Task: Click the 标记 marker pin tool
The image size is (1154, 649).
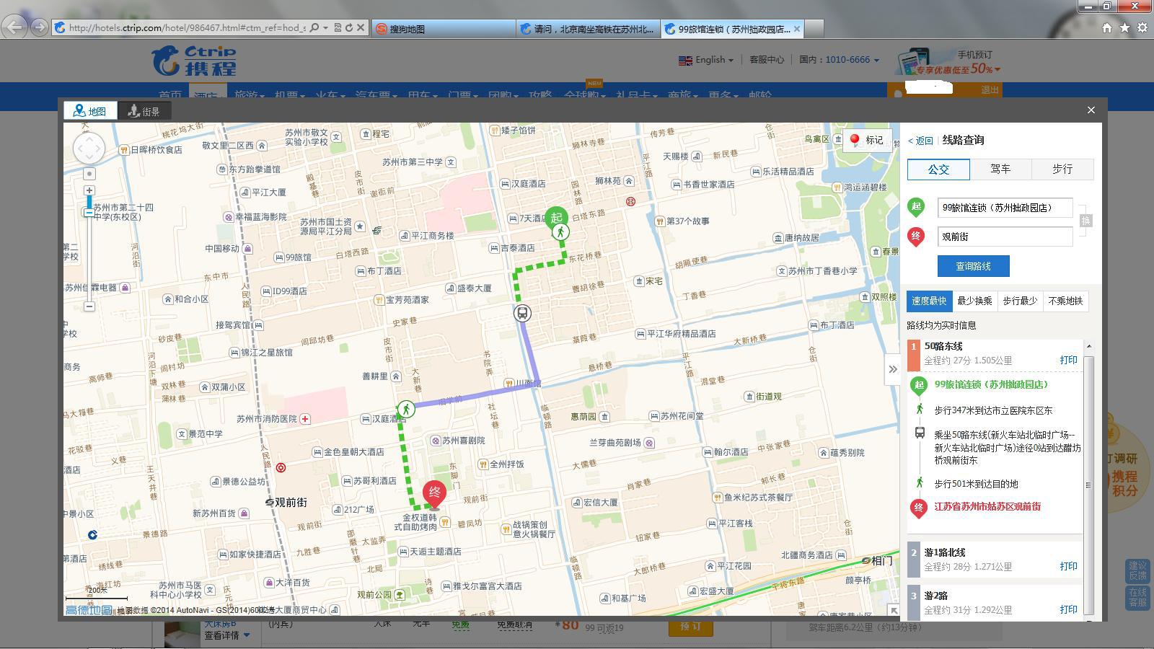Action: (867, 140)
